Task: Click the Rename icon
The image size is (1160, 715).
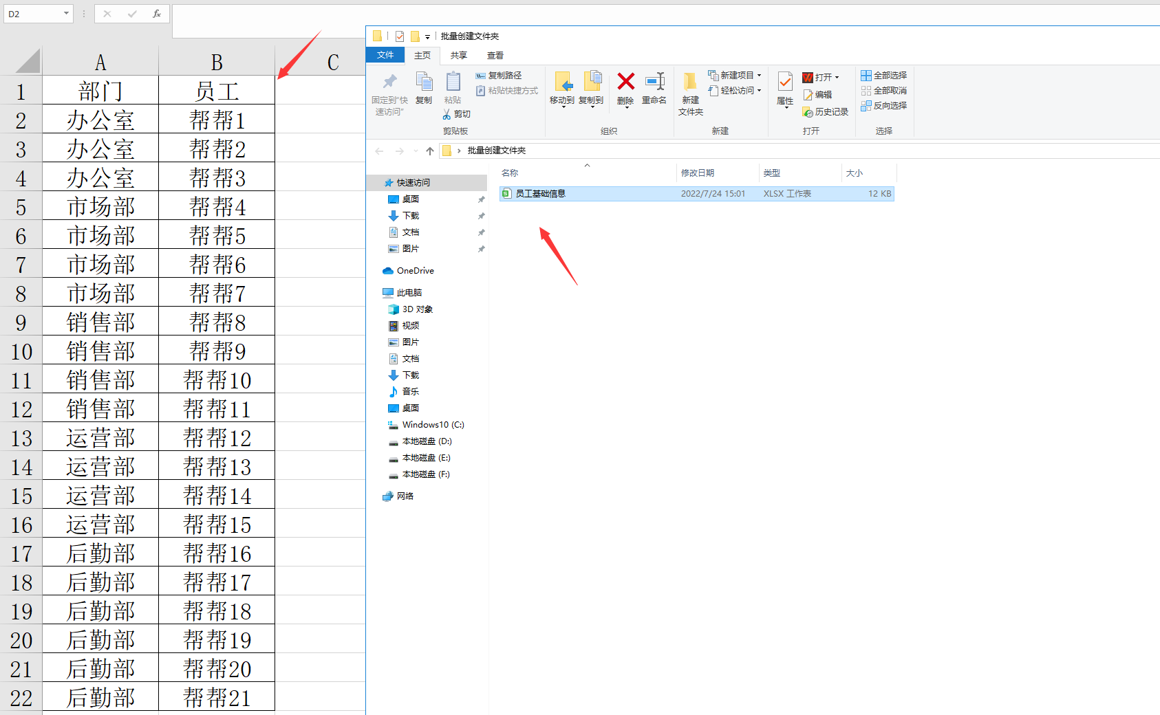Action: (x=654, y=81)
